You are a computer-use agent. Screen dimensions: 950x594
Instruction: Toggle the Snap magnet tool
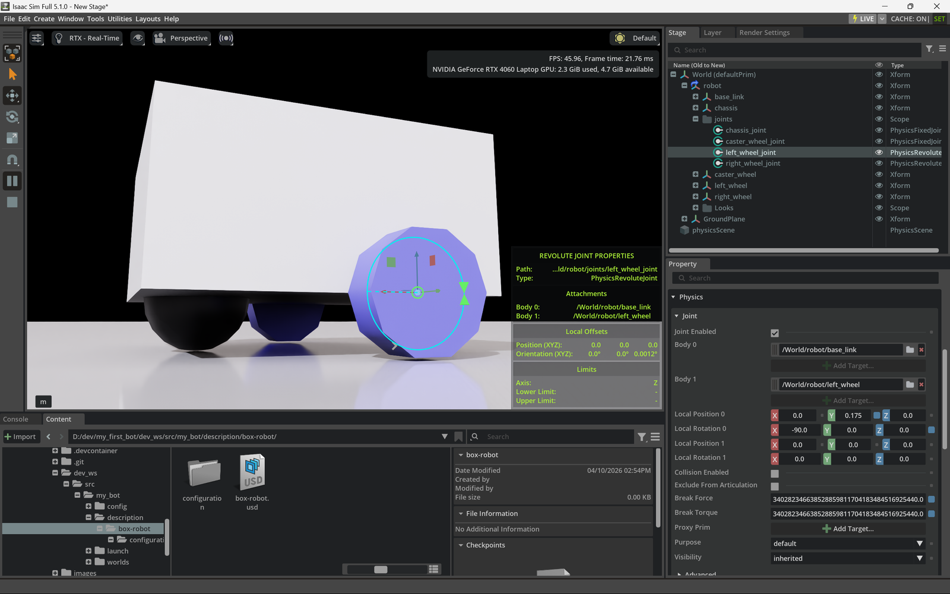(12, 160)
